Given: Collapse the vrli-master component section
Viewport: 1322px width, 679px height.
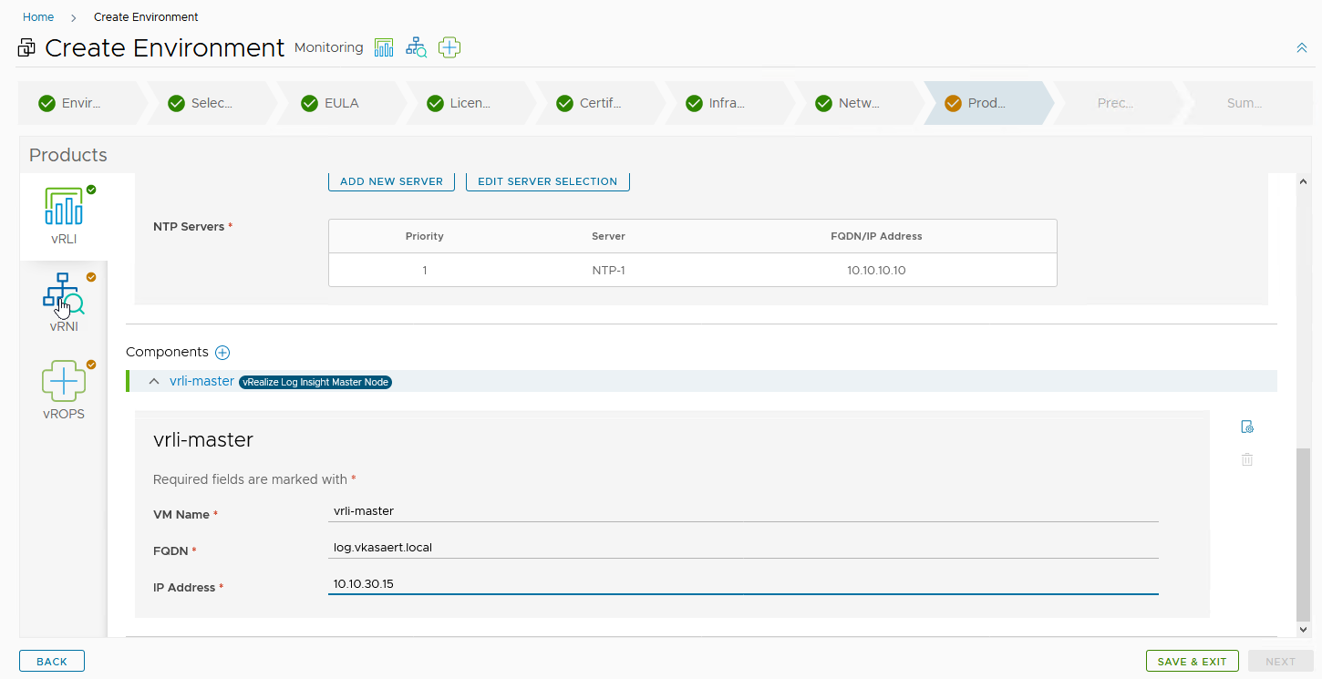Looking at the screenshot, I should (x=154, y=381).
